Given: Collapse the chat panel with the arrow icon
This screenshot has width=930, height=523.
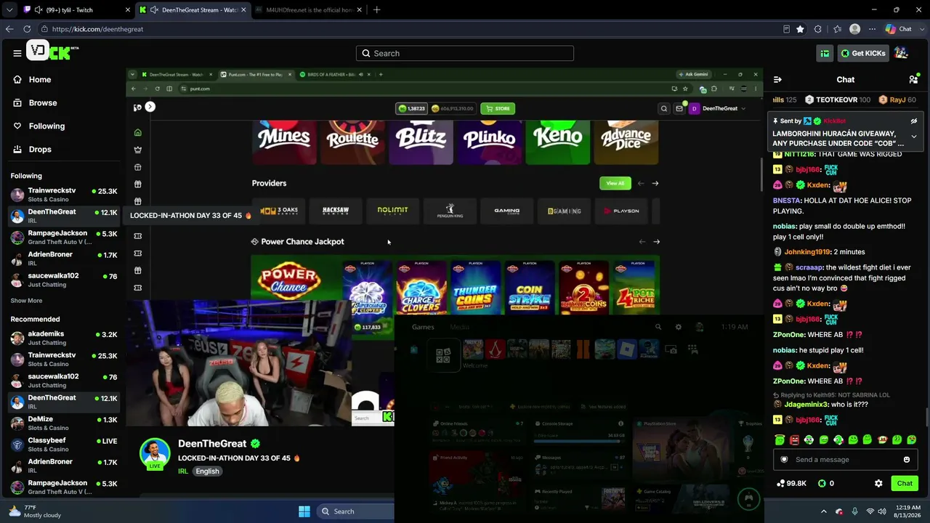Looking at the screenshot, I should click(777, 80).
